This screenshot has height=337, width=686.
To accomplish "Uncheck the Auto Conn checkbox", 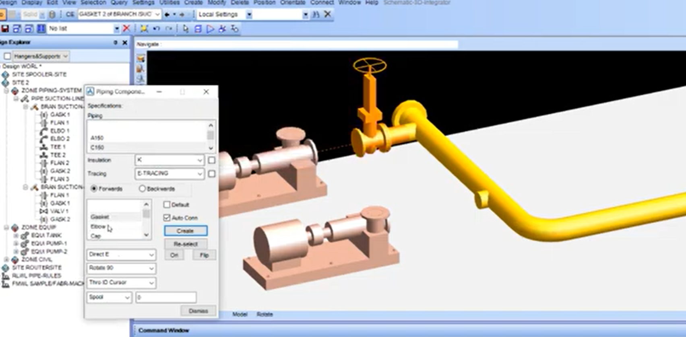I will pos(167,218).
